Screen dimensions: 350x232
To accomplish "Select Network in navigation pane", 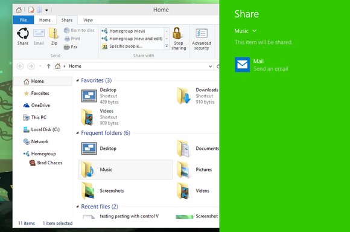I will pyautogui.click(x=36, y=142).
